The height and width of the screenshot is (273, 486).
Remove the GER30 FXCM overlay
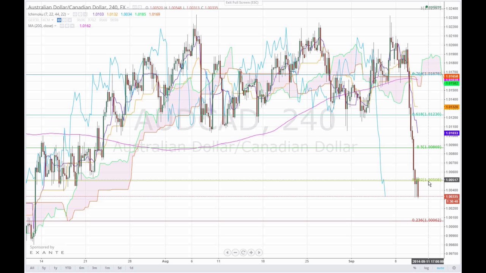click(x=69, y=20)
